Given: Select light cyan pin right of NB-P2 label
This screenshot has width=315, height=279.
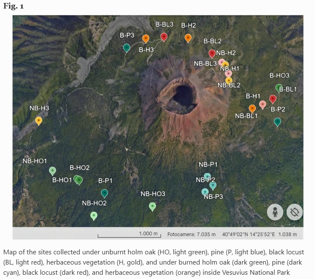Looking at the screenshot, I should 213,185.
